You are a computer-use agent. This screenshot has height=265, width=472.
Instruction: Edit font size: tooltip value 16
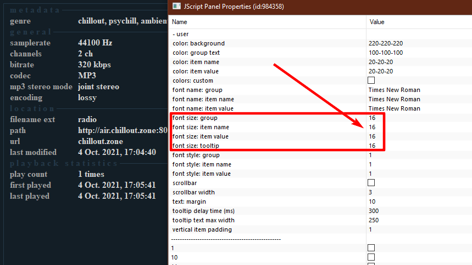pyautogui.click(x=372, y=146)
